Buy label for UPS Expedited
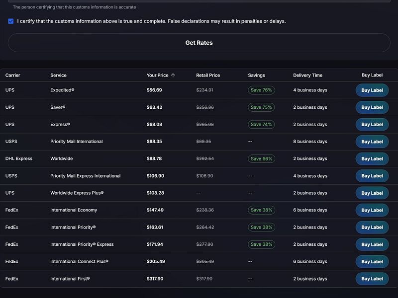 (372, 90)
